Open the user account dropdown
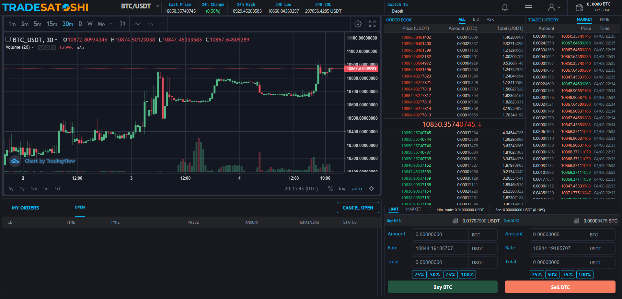 click(x=554, y=7)
